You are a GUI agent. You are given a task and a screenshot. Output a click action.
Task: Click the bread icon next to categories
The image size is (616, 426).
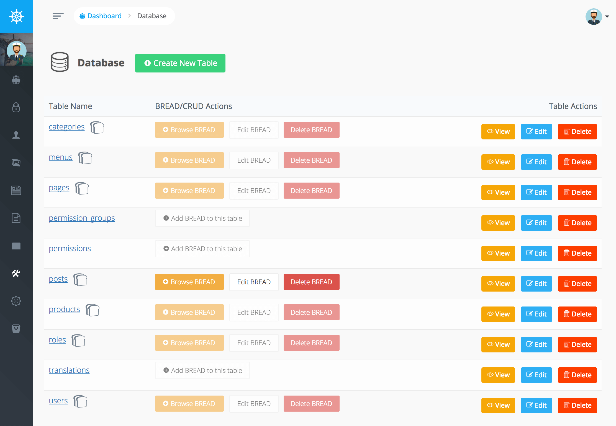(x=97, y=128)
